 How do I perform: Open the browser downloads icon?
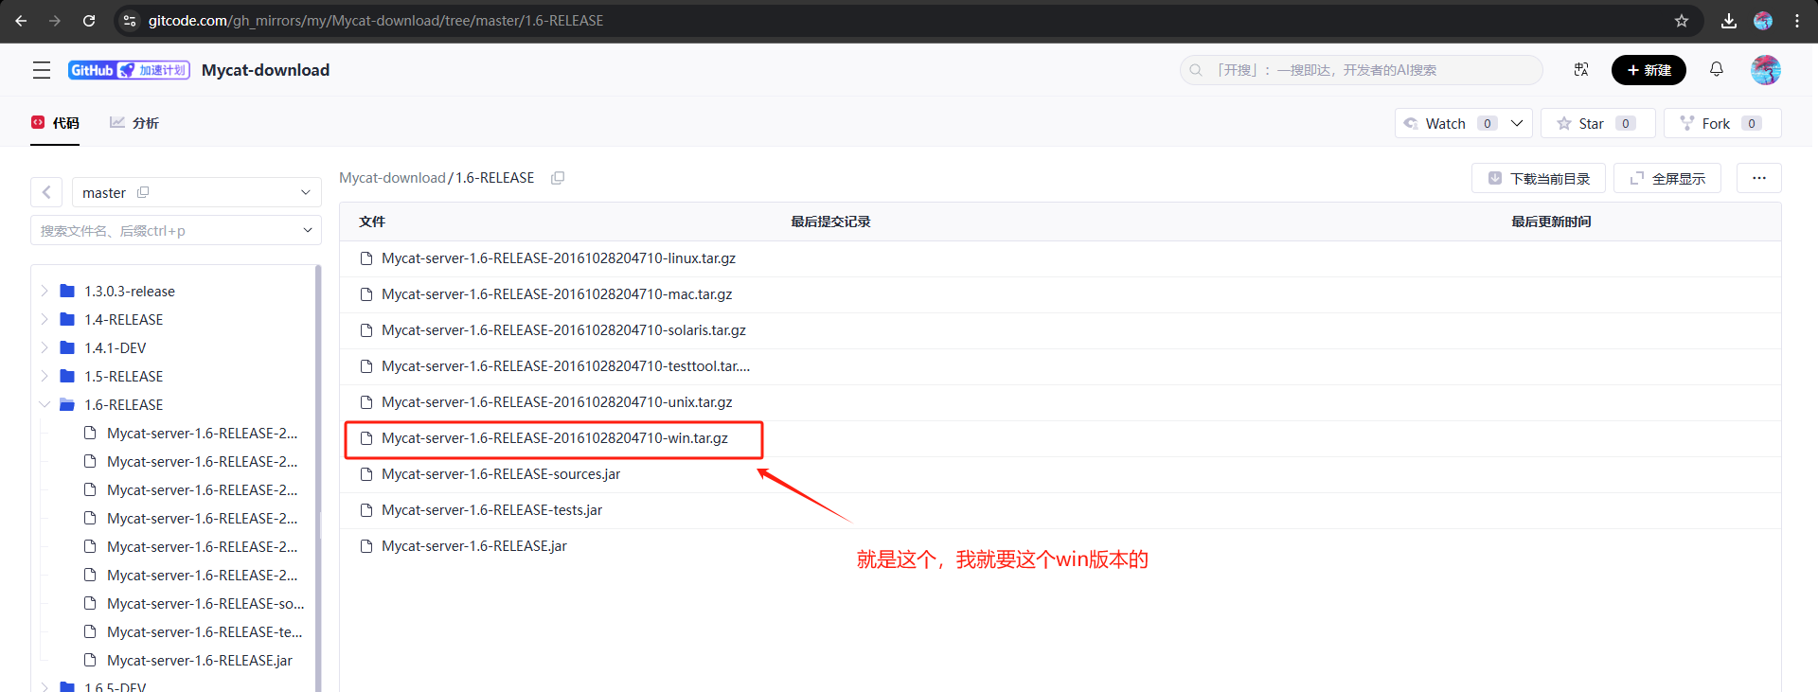tap(1729, 20)
